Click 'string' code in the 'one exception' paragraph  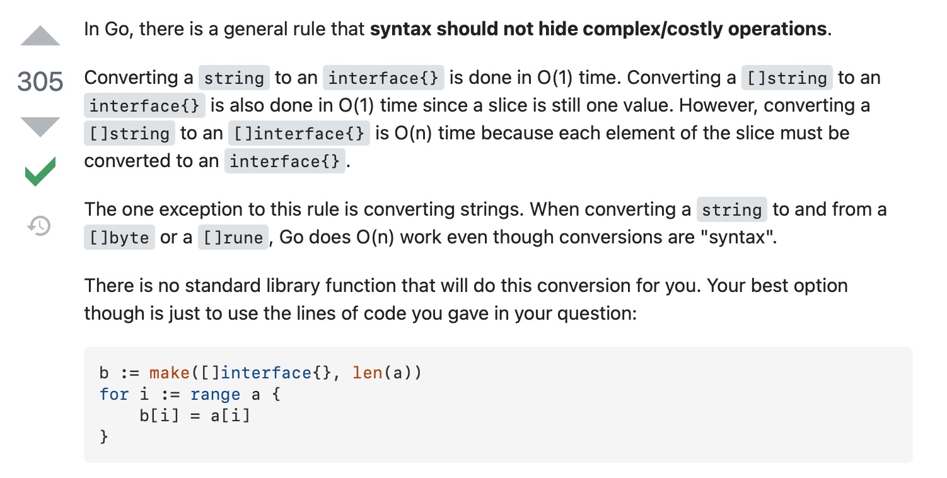pos(732,209)
